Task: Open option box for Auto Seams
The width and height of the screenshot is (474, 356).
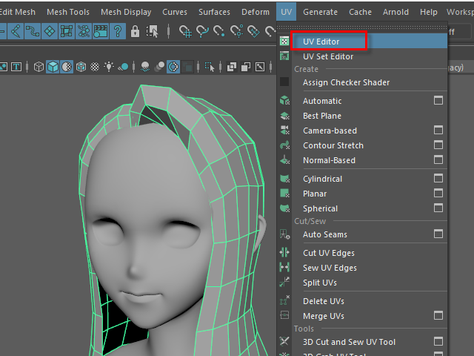Action: coord(438,234)
